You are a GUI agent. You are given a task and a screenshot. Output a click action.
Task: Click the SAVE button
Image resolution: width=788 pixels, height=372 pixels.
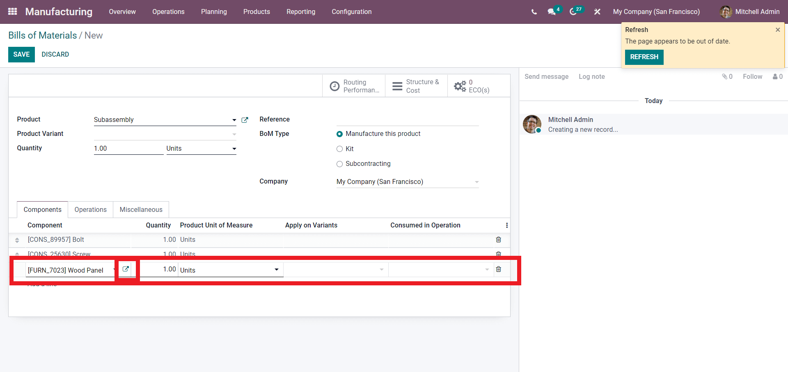[x=21, y=54]
